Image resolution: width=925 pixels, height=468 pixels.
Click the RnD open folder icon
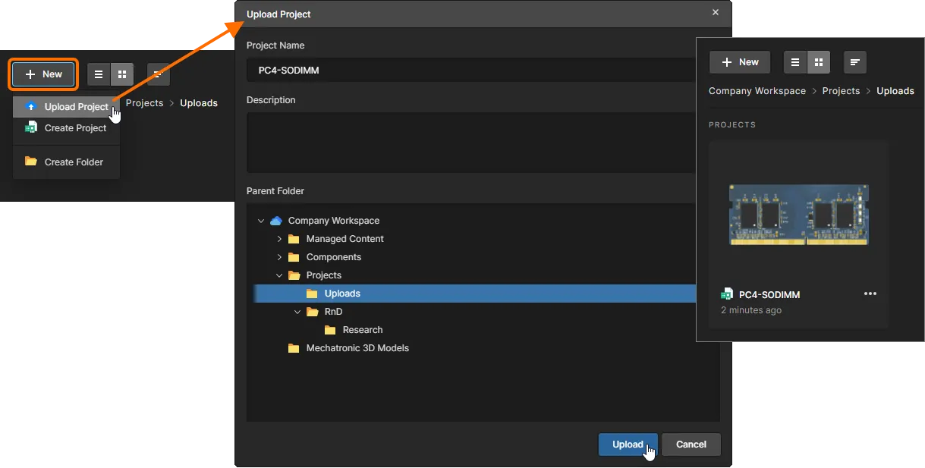point(312,312)
